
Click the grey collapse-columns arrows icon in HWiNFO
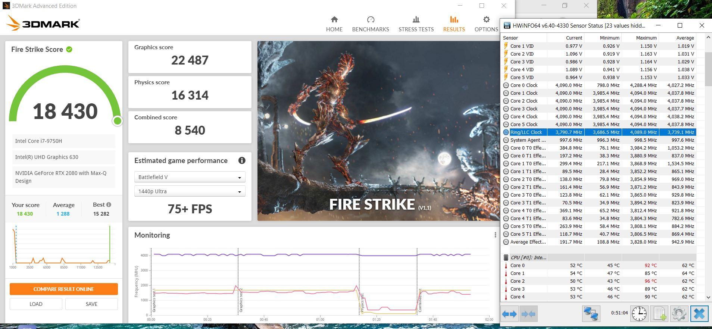[x=528, y=314]
